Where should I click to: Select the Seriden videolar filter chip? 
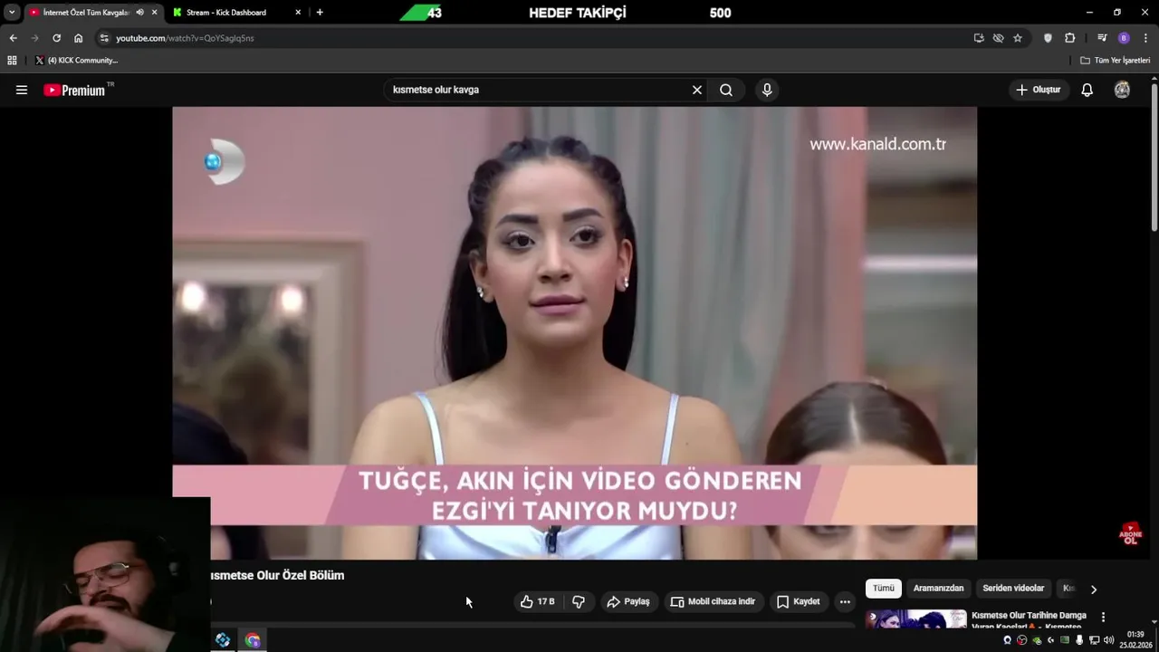[1013, 589]
